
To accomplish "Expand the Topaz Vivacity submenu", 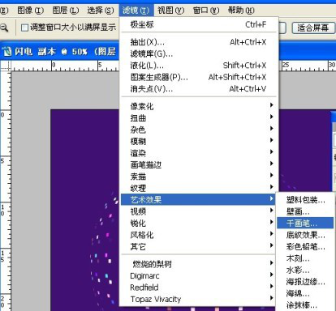I will 199,299.
